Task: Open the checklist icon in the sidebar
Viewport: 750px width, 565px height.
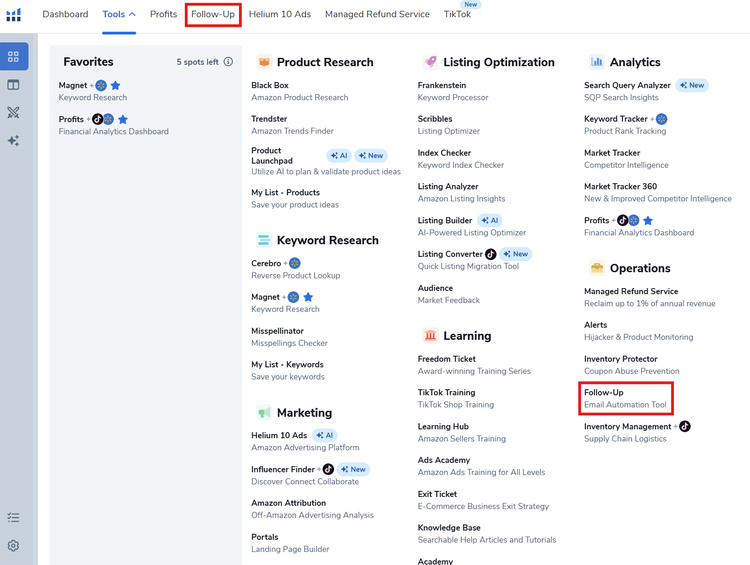Action: click(14, 517)
